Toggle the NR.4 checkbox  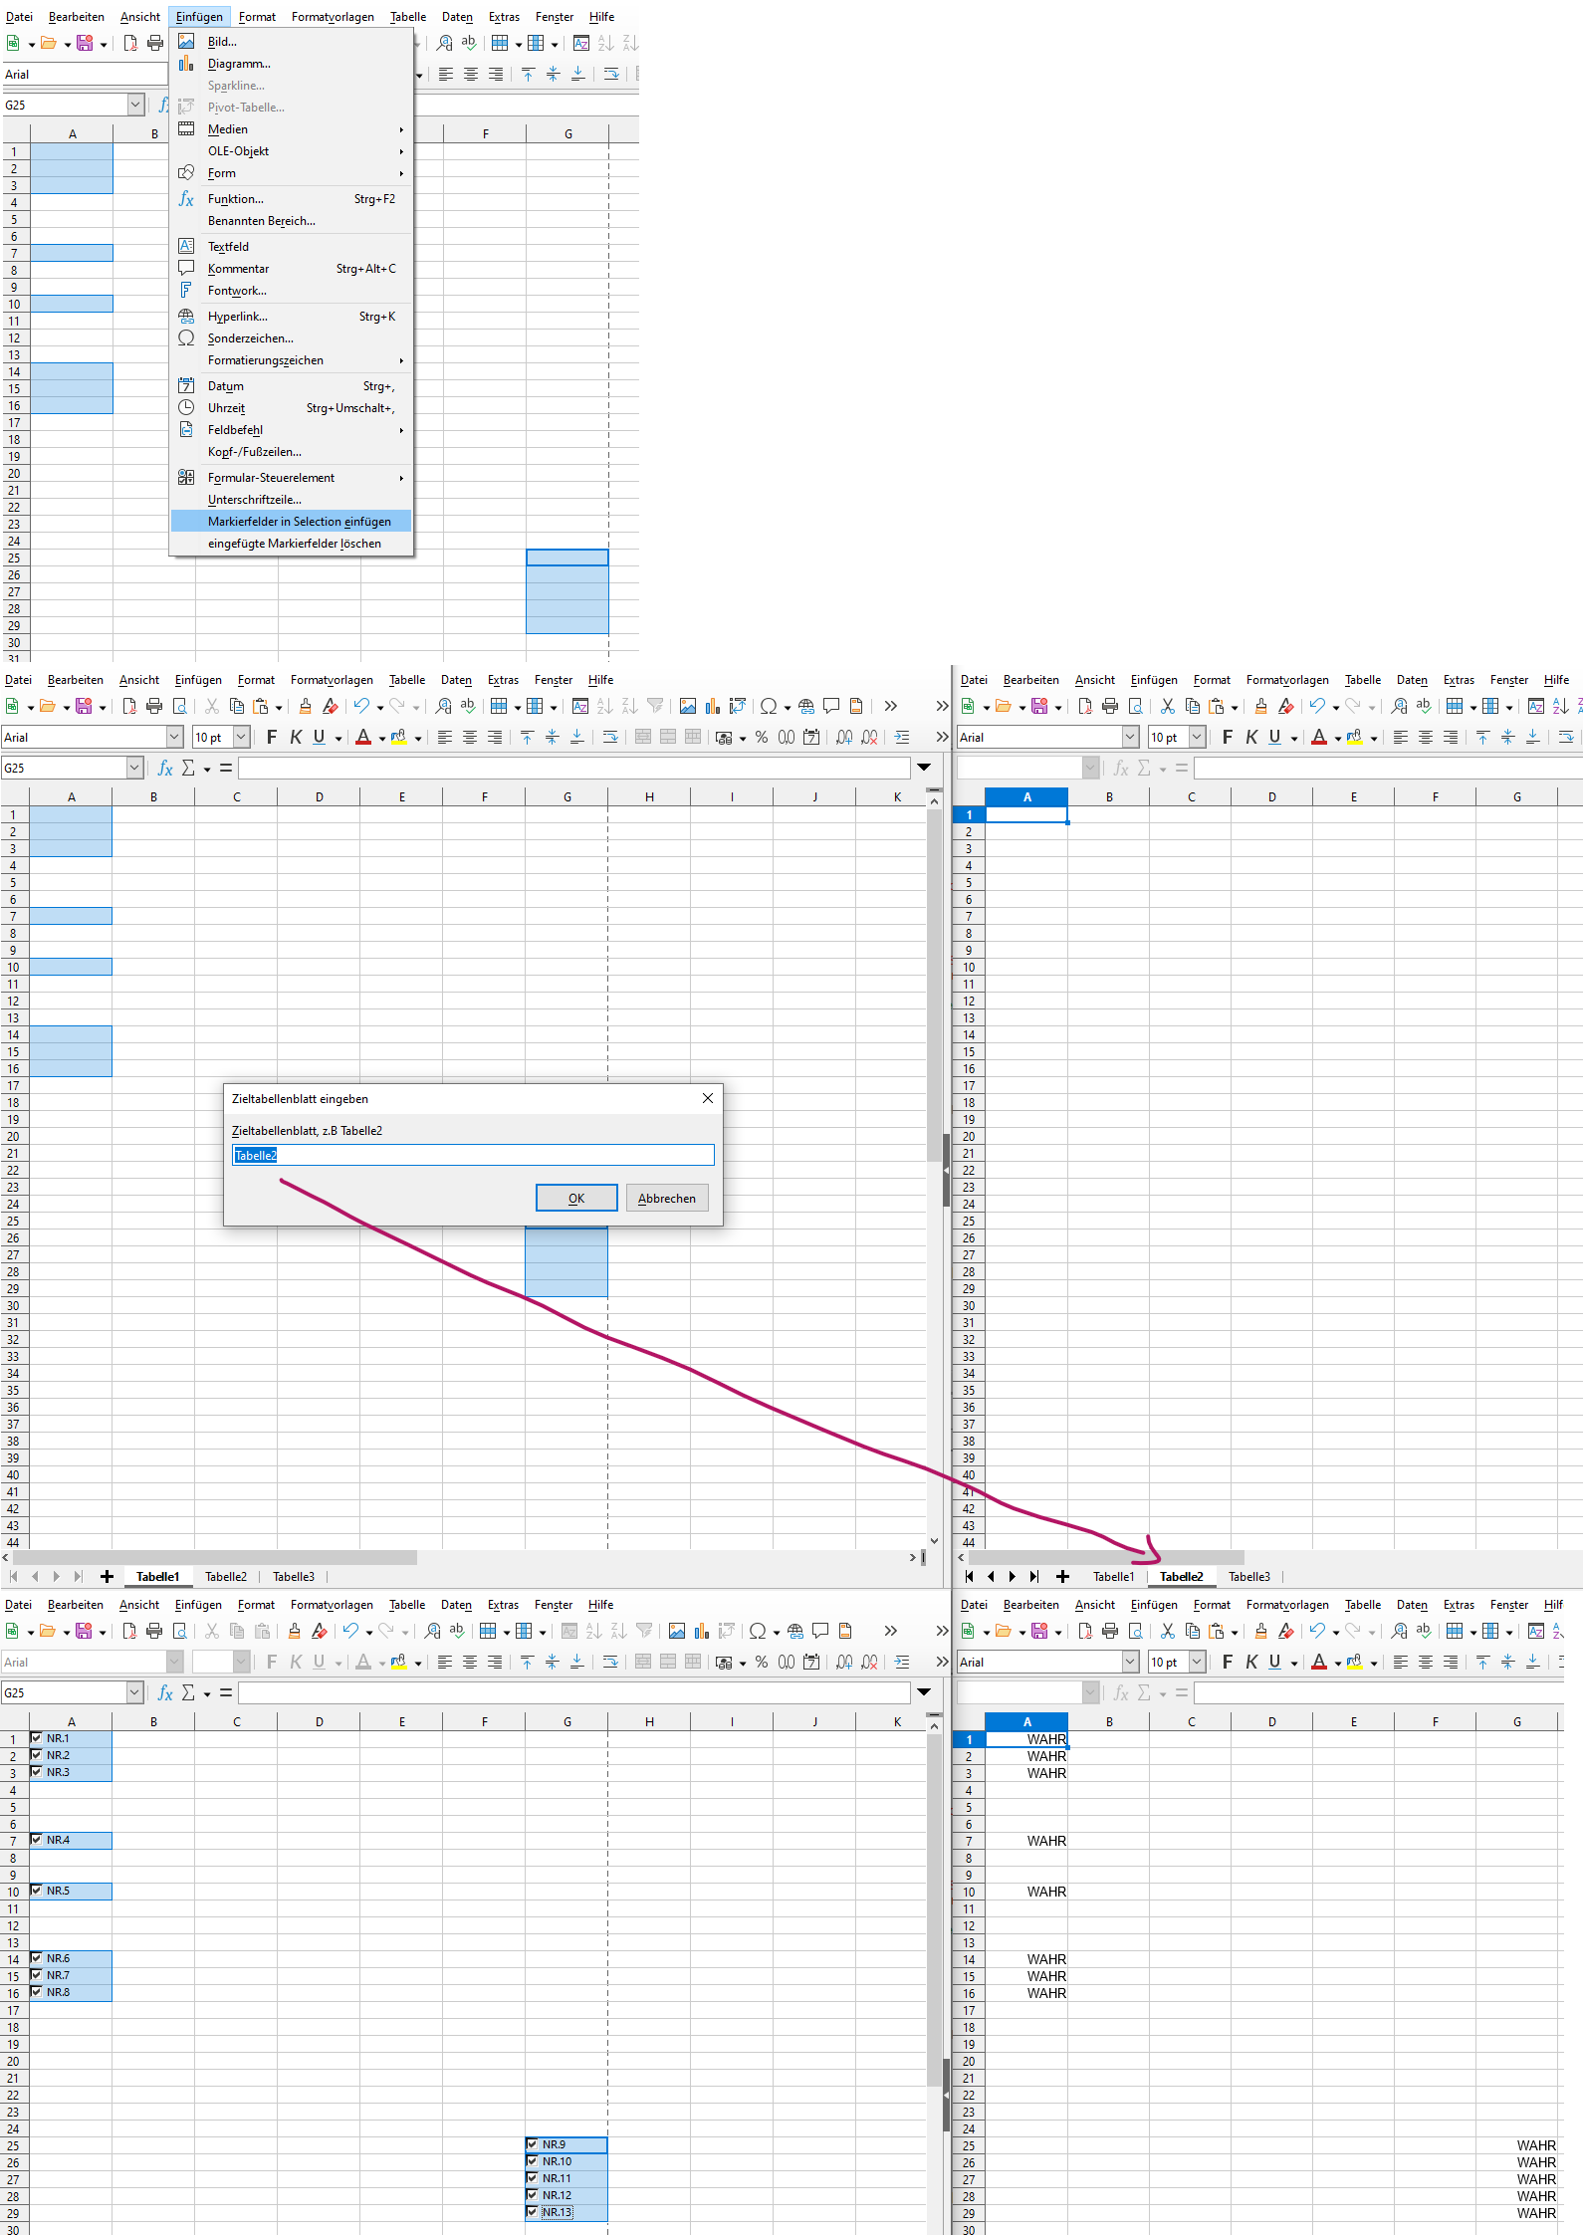[37, 1840]
